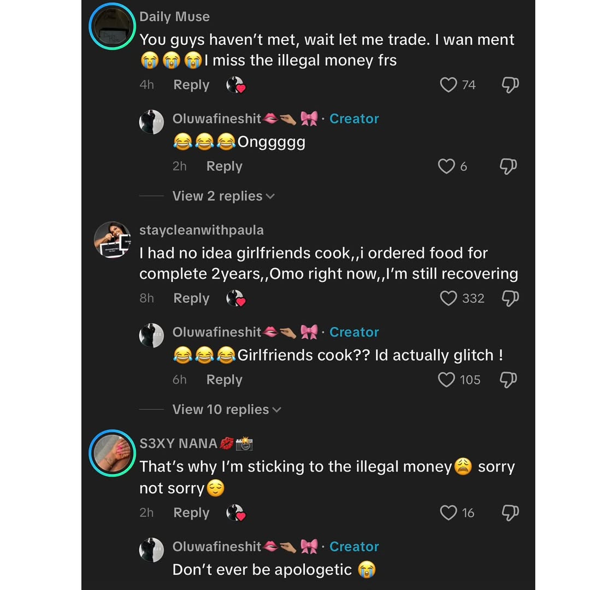Like S3XY NANA's comment with the heart
Screen dimensions: 590x590
tap(449, 512)
